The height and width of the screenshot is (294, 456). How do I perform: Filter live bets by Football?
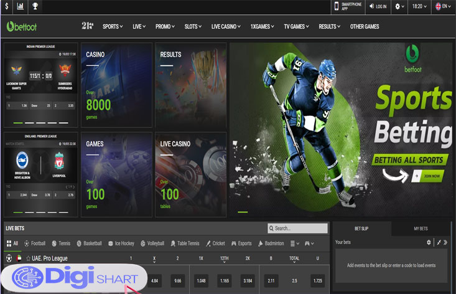pos(35,244)
